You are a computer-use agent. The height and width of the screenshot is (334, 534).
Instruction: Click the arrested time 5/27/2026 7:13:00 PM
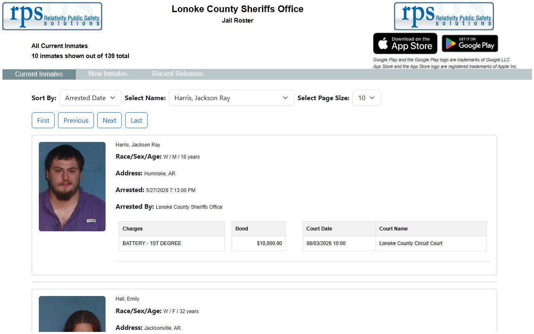(x=171, y=190)
